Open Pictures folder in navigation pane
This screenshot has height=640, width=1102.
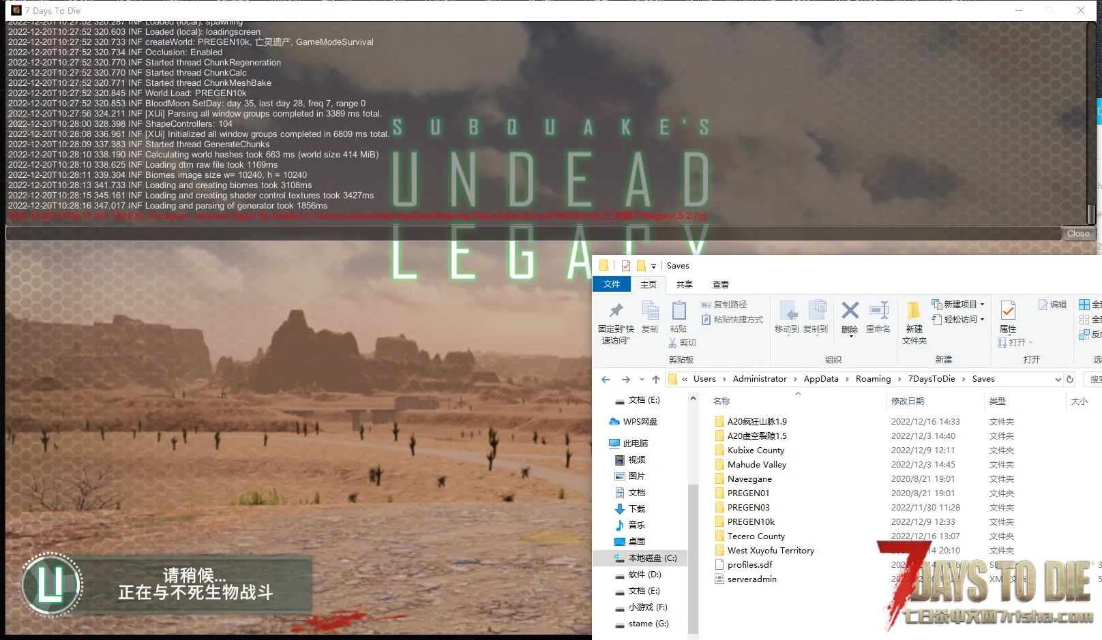point(630,476)
